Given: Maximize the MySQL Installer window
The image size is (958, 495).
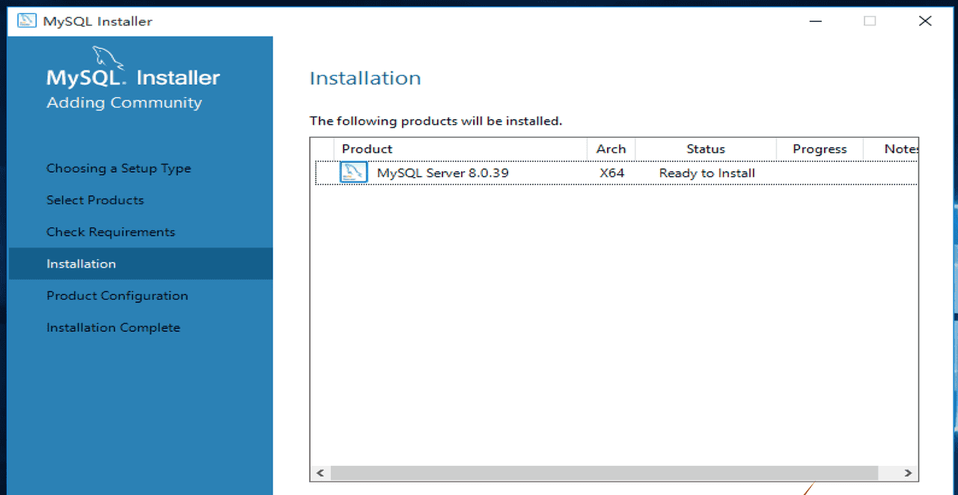Looking at the screenshot, I should pyautogui.click(x=870, y=21).
